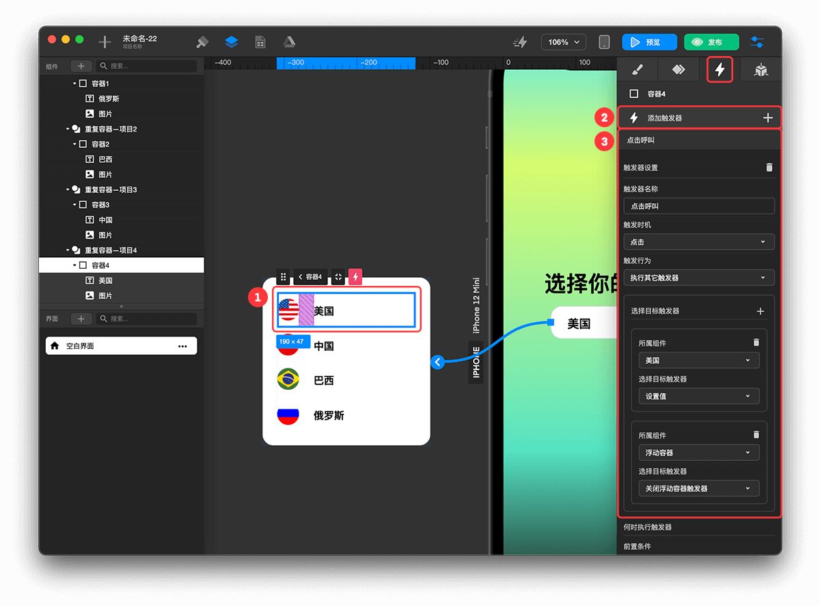This screenshot has width=820, height=606.
Task: Open the data sheet icon in top toolbar
Action: tap(260, 42)
